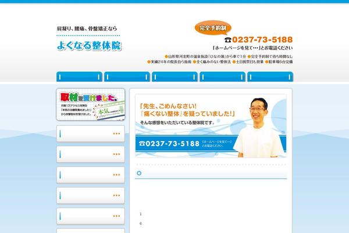The image size is (349, 233).
Task: Select the 全く痛みのない整体法 bullet text
Action: point(213,62)
